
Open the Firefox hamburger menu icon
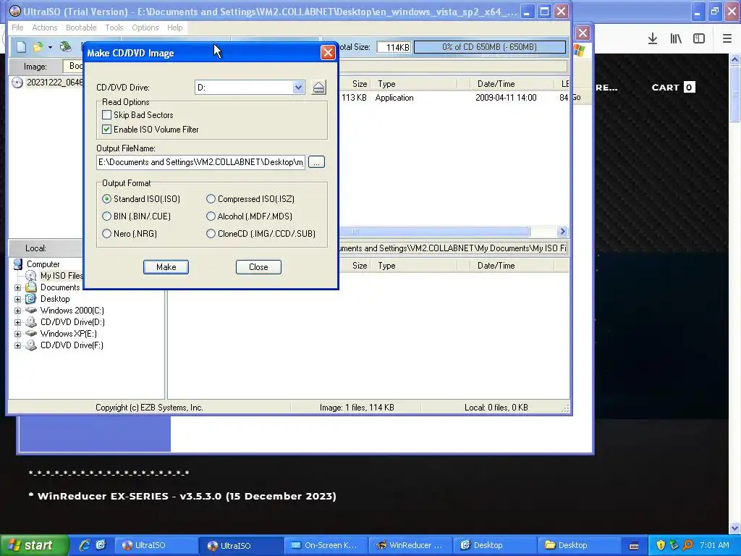727,38
